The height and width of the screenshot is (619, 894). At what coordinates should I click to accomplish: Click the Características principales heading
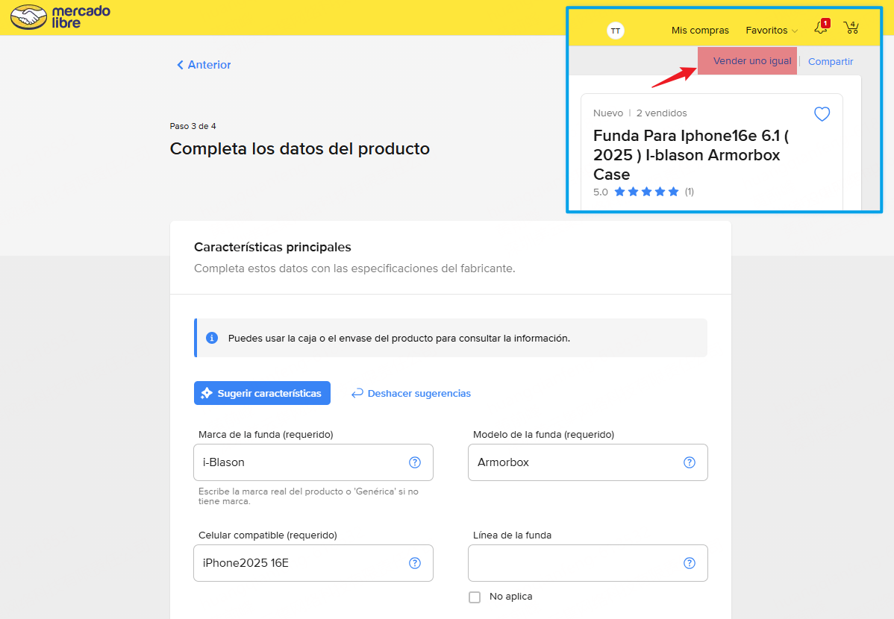pos(272,248)
